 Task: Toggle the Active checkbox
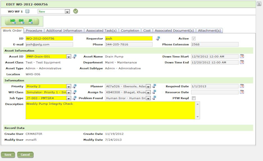[194, 39]
